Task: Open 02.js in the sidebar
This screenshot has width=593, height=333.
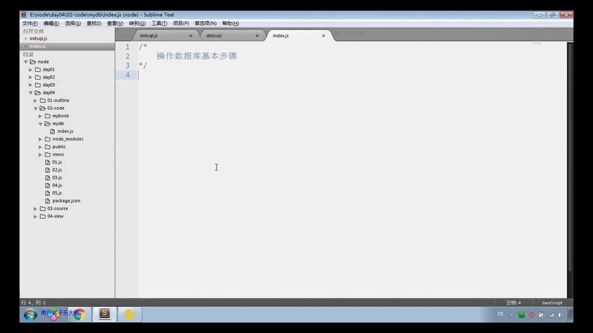Action: (57, 170)
